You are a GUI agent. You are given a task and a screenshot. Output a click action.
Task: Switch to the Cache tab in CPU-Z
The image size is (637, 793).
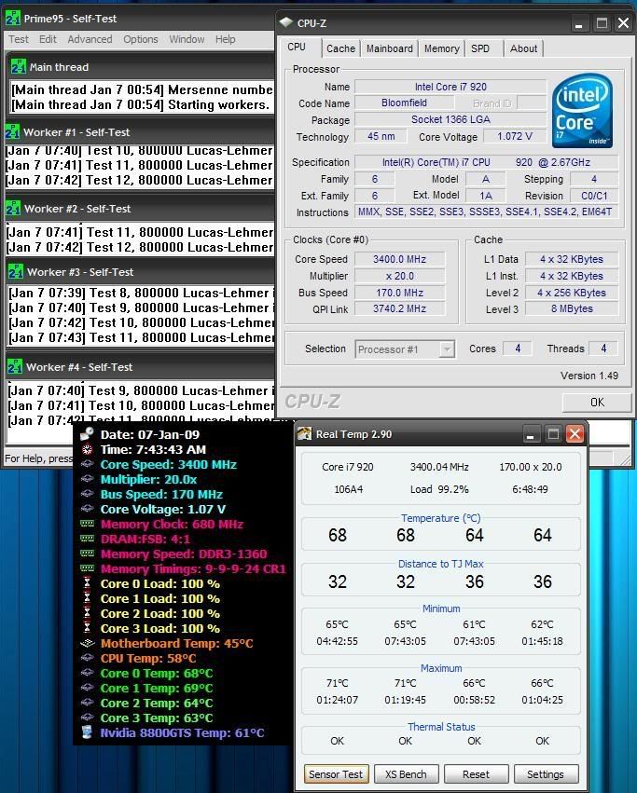tap(340, 48)
